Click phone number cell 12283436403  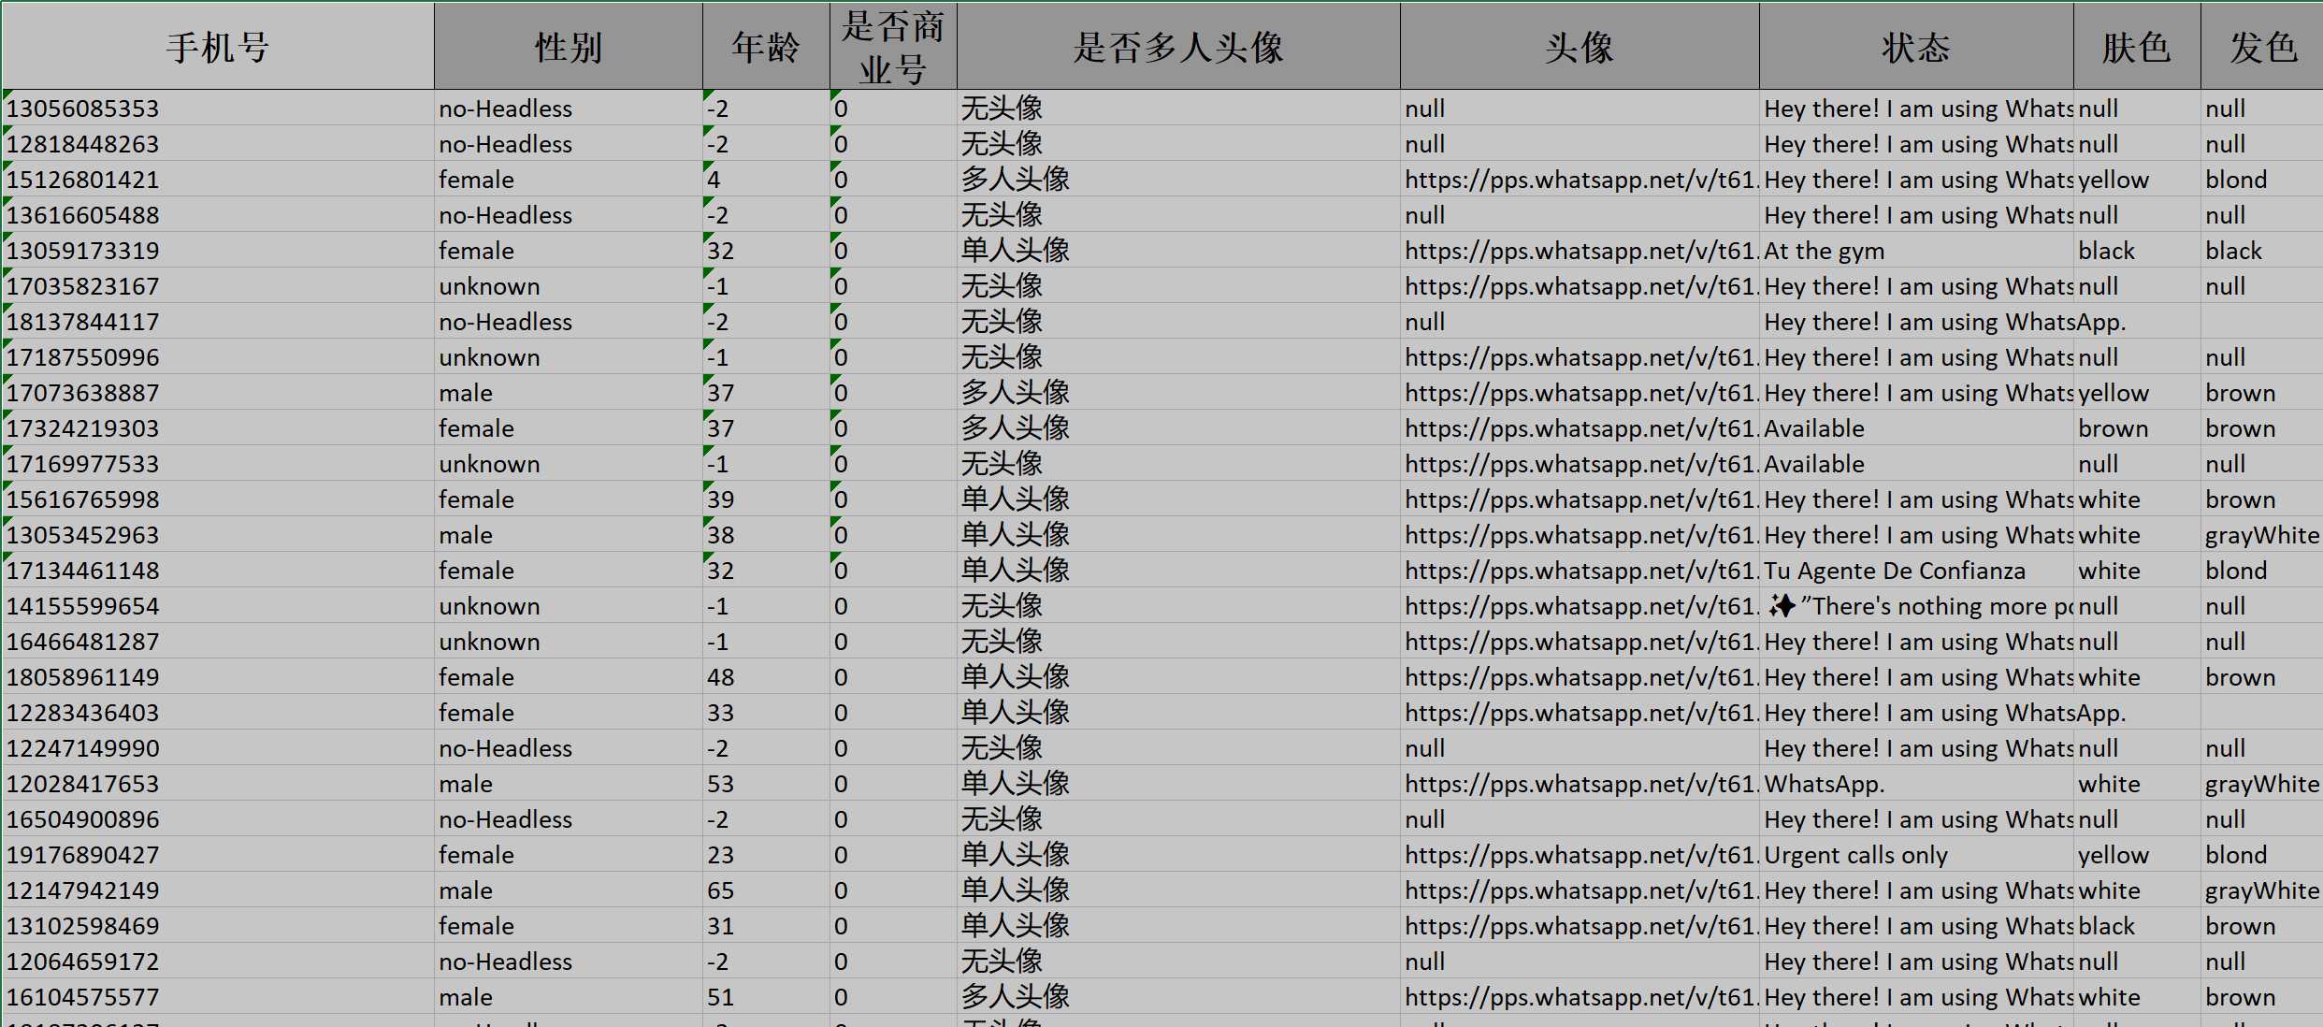(218, 713)
